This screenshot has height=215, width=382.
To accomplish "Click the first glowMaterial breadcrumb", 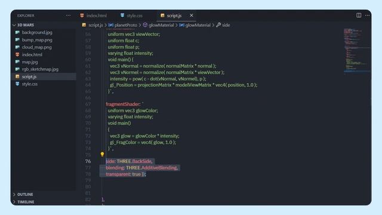I will [x=161, y=25].
